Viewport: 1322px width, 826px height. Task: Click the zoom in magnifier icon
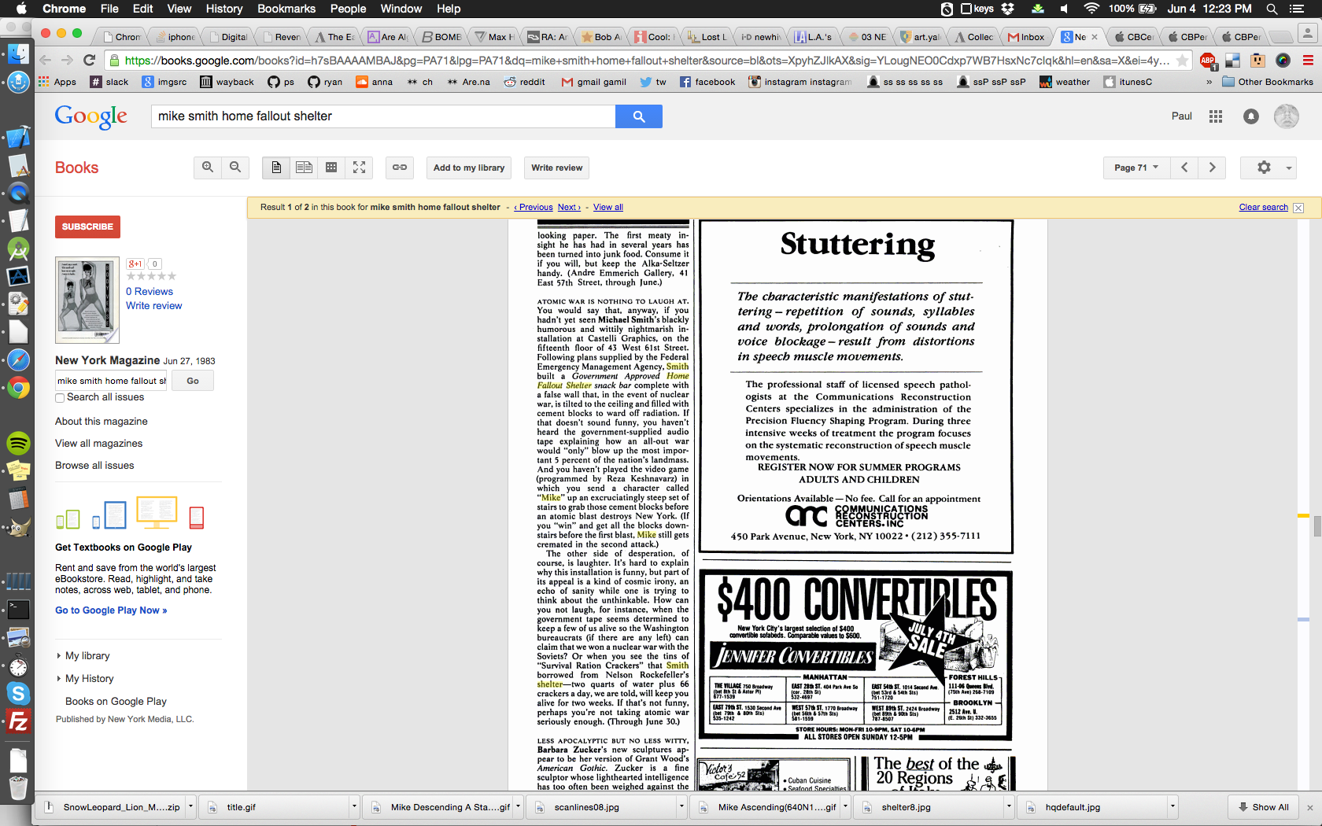208,168
